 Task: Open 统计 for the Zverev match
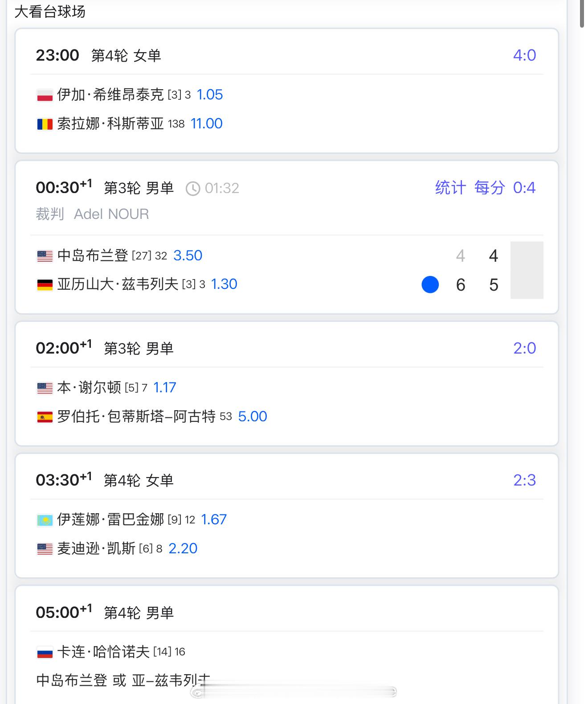pyautogui.click(x=450, y=188)
